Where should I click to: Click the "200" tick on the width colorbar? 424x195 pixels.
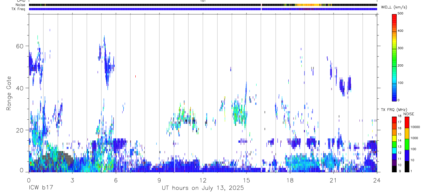pyautogui.click(x=401, y=65)
